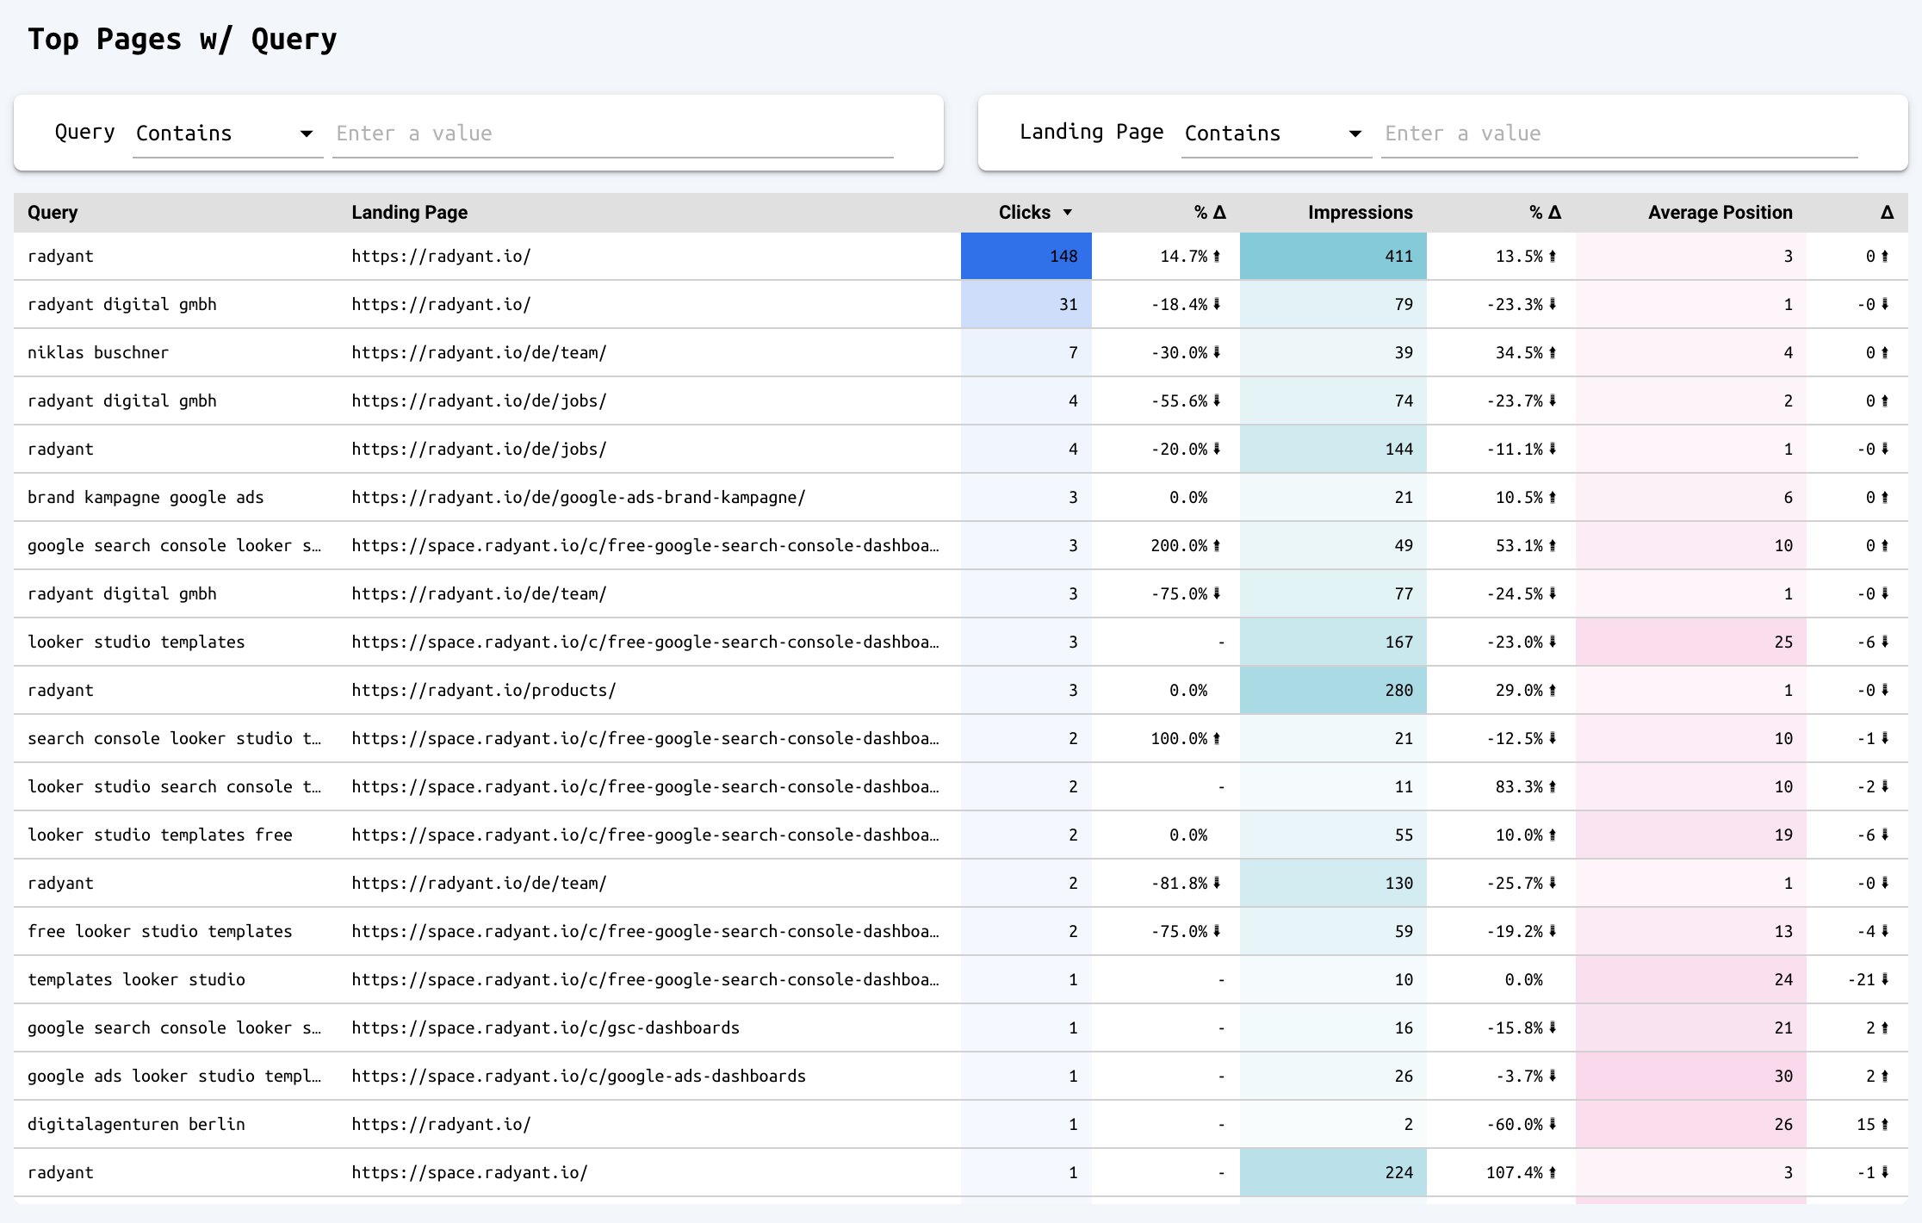
Task: Click the google-ads-dashboards landing page URL
Action: pos(579,1076)
